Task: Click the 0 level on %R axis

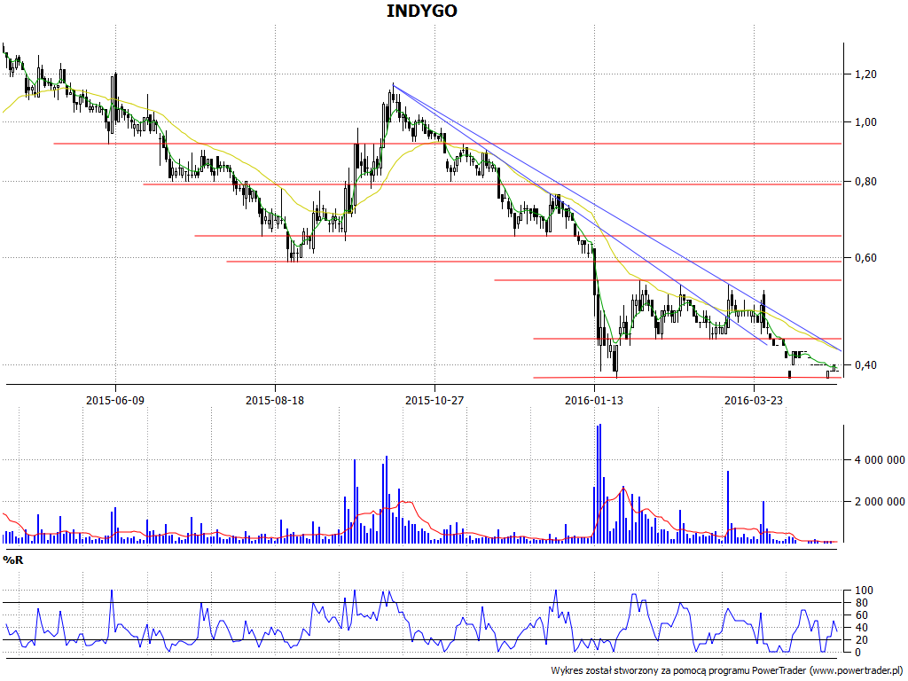Action: click(x=858, y=652)
